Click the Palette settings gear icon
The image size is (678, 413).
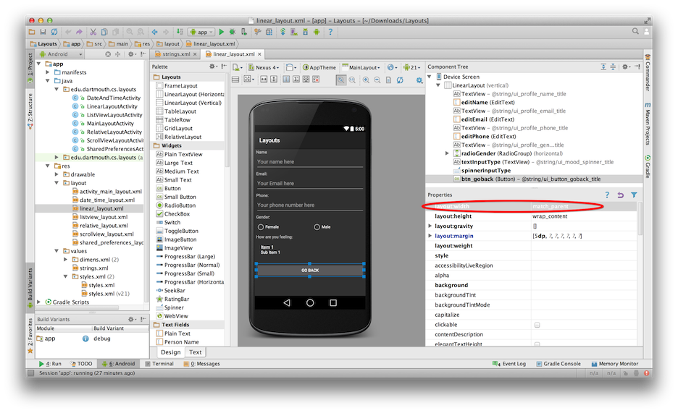click(x=212, y=67)
